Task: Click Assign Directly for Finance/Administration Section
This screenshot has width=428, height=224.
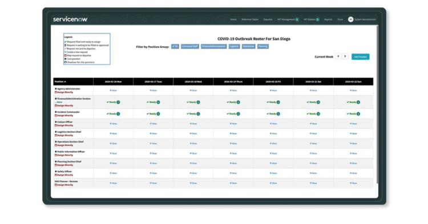Action: pos(64,105)
